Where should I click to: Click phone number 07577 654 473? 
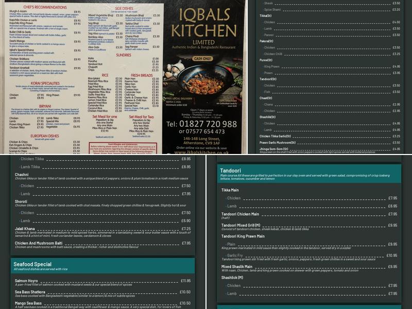(x=204, y=132)
